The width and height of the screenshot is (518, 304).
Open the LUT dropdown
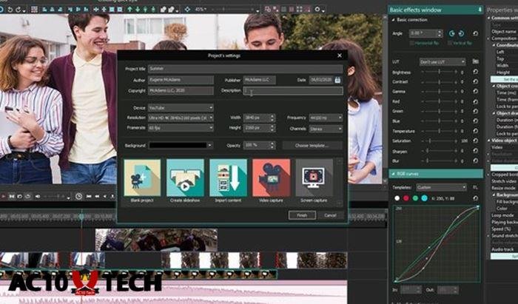443,61
